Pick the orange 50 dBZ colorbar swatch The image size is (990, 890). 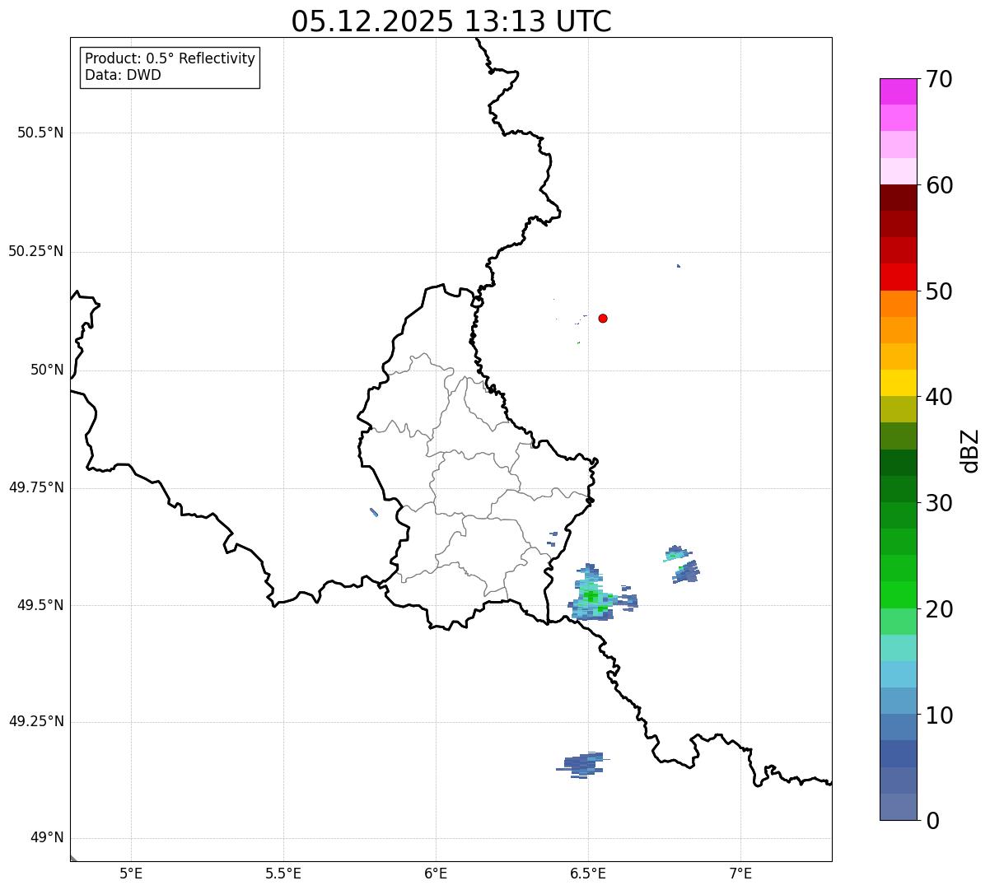pyautogui.click(x=898, y=304)
